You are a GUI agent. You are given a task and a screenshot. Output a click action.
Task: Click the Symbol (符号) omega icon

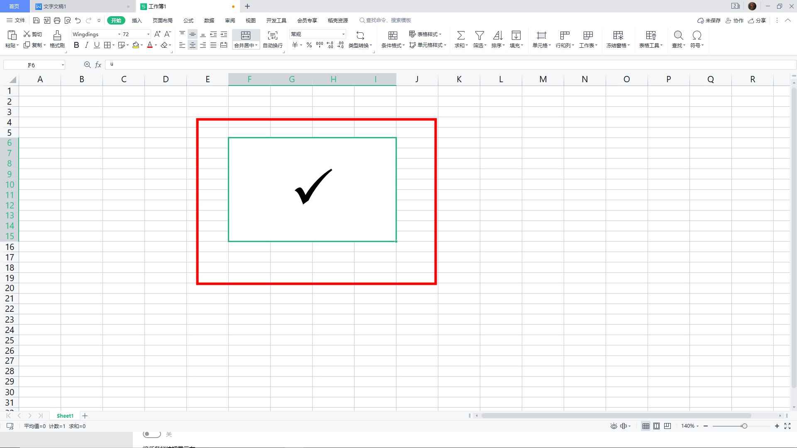tap(697, 35)
